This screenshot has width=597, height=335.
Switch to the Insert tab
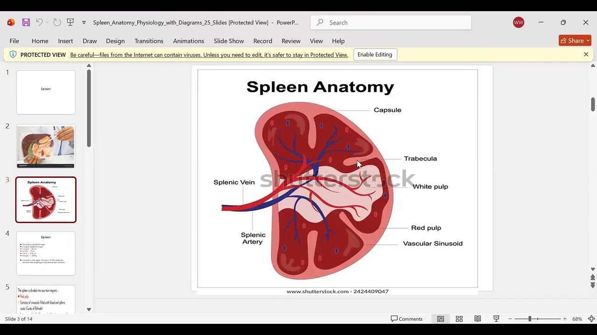click(x=65, y=41)
